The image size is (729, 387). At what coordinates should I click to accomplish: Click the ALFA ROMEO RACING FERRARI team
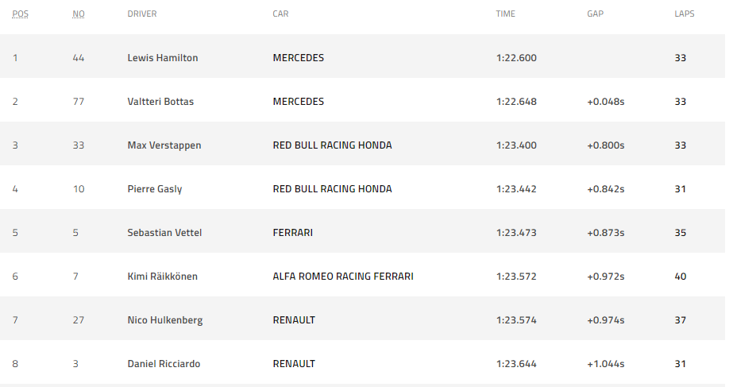pyautogui.click(x=343, y=277)
